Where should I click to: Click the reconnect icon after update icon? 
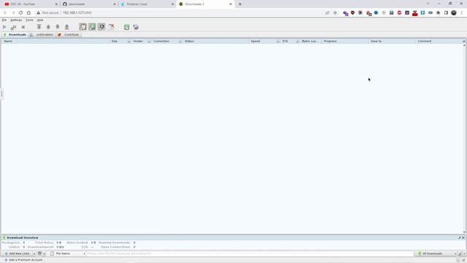click(x=136, y=27)
